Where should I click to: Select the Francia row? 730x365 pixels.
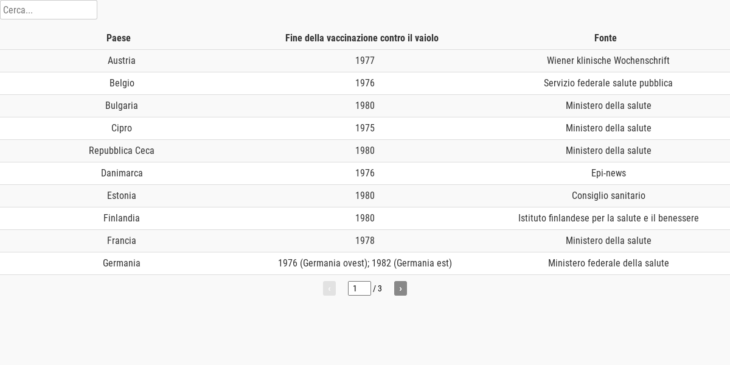365,241
